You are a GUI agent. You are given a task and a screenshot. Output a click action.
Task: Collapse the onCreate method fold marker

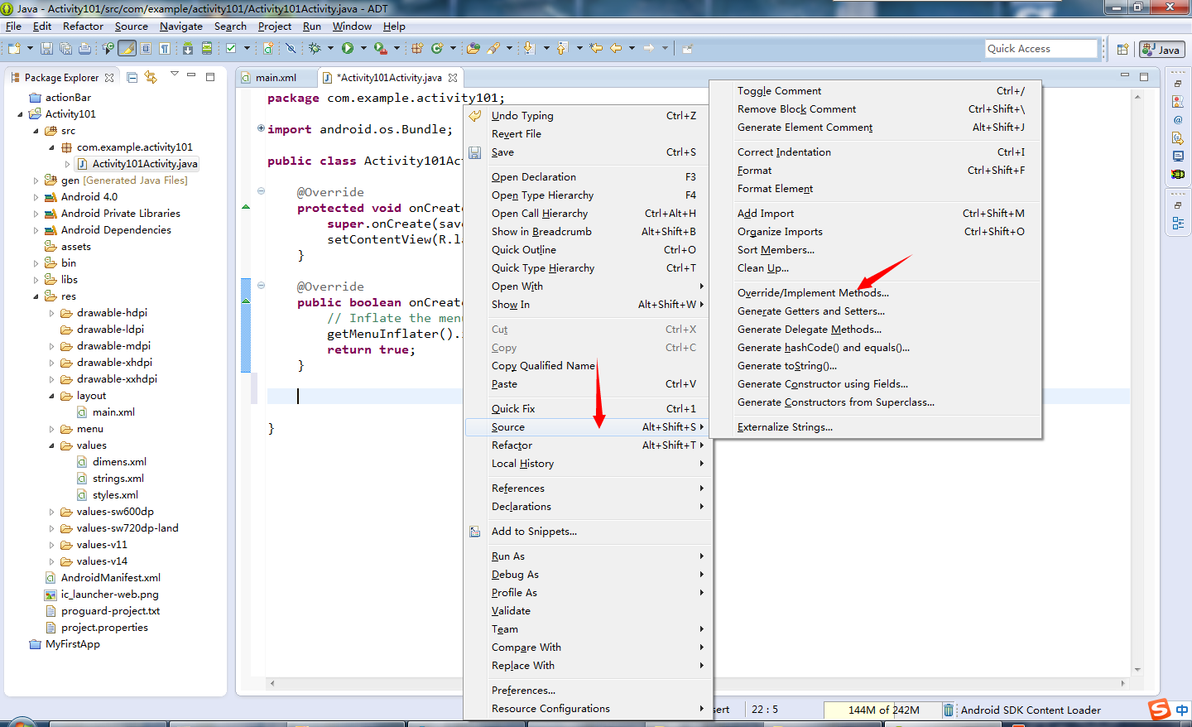[x=261, y=191]
